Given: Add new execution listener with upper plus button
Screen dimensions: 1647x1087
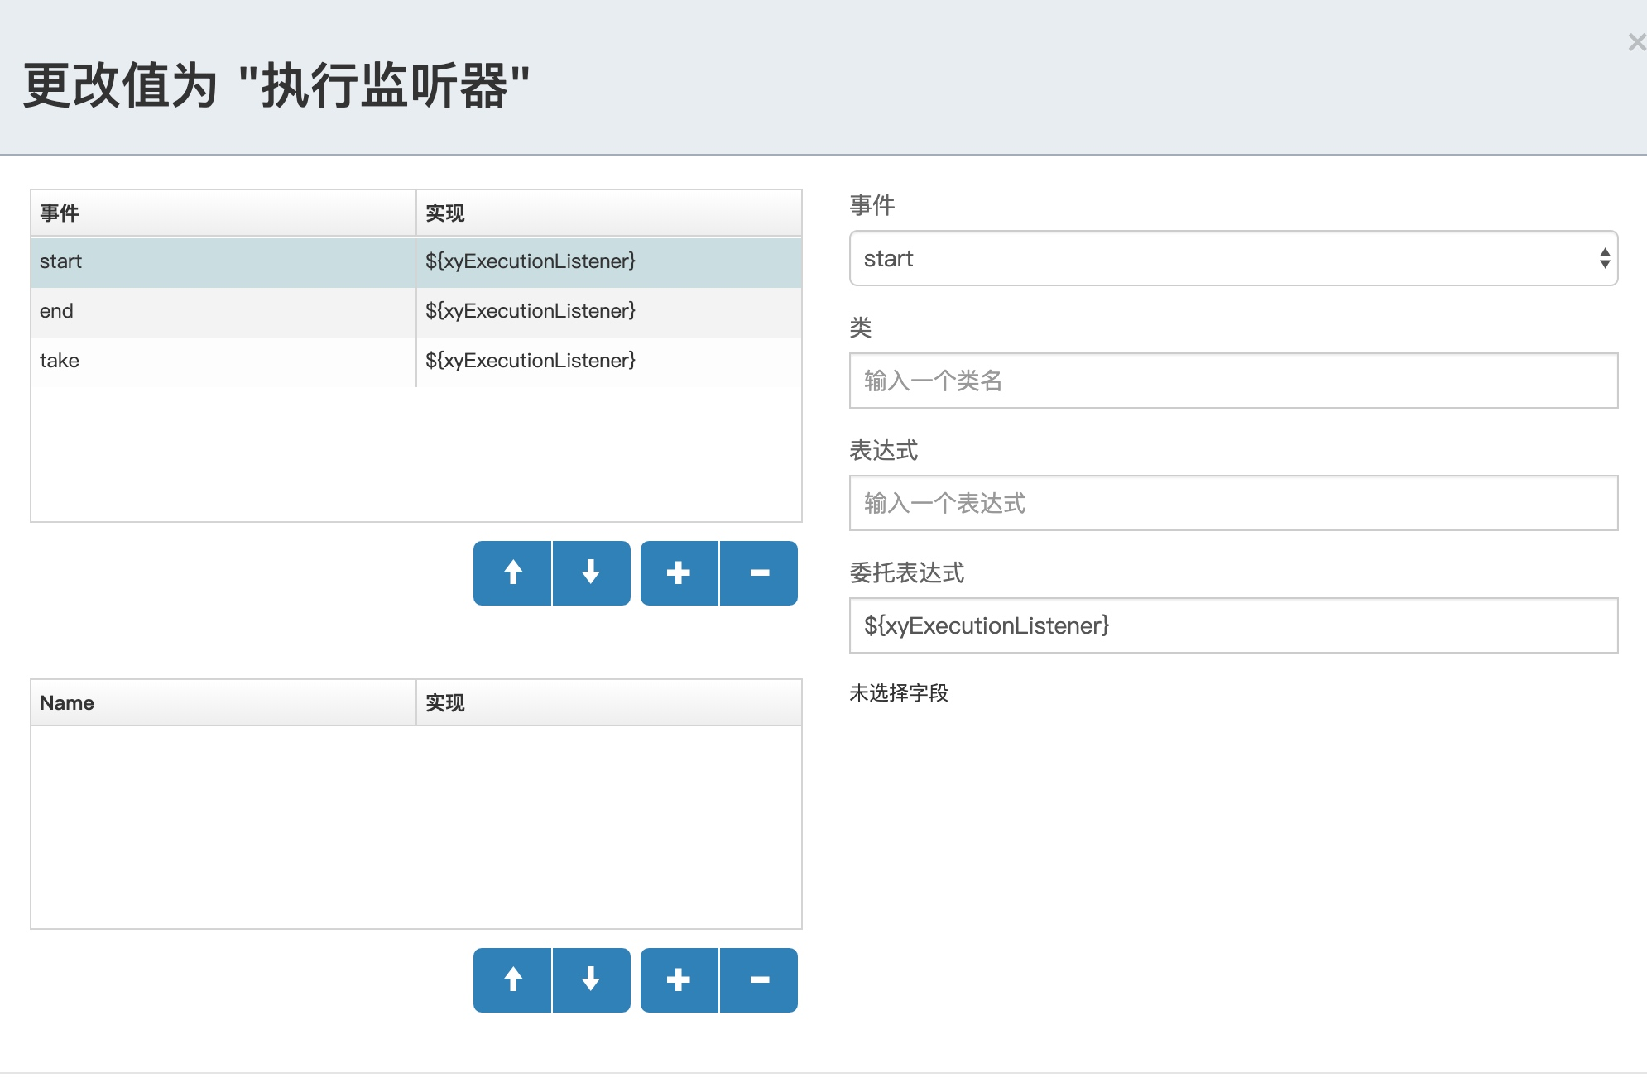Looking at the screenshot, I should 679,573.
